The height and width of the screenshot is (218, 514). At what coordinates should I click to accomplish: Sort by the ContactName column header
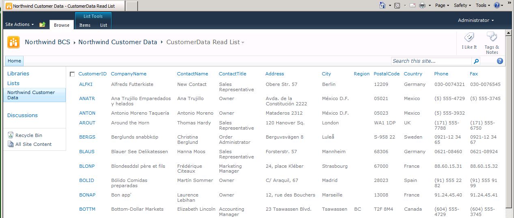click(192, 74)
